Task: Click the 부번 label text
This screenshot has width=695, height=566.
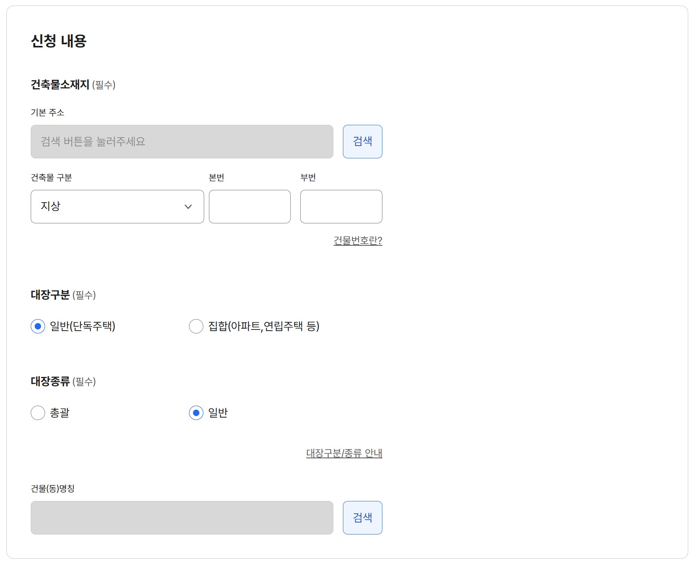Action: coord(308,177)
